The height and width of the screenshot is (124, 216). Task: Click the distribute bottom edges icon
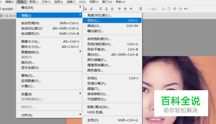click(x=112, y=9)
